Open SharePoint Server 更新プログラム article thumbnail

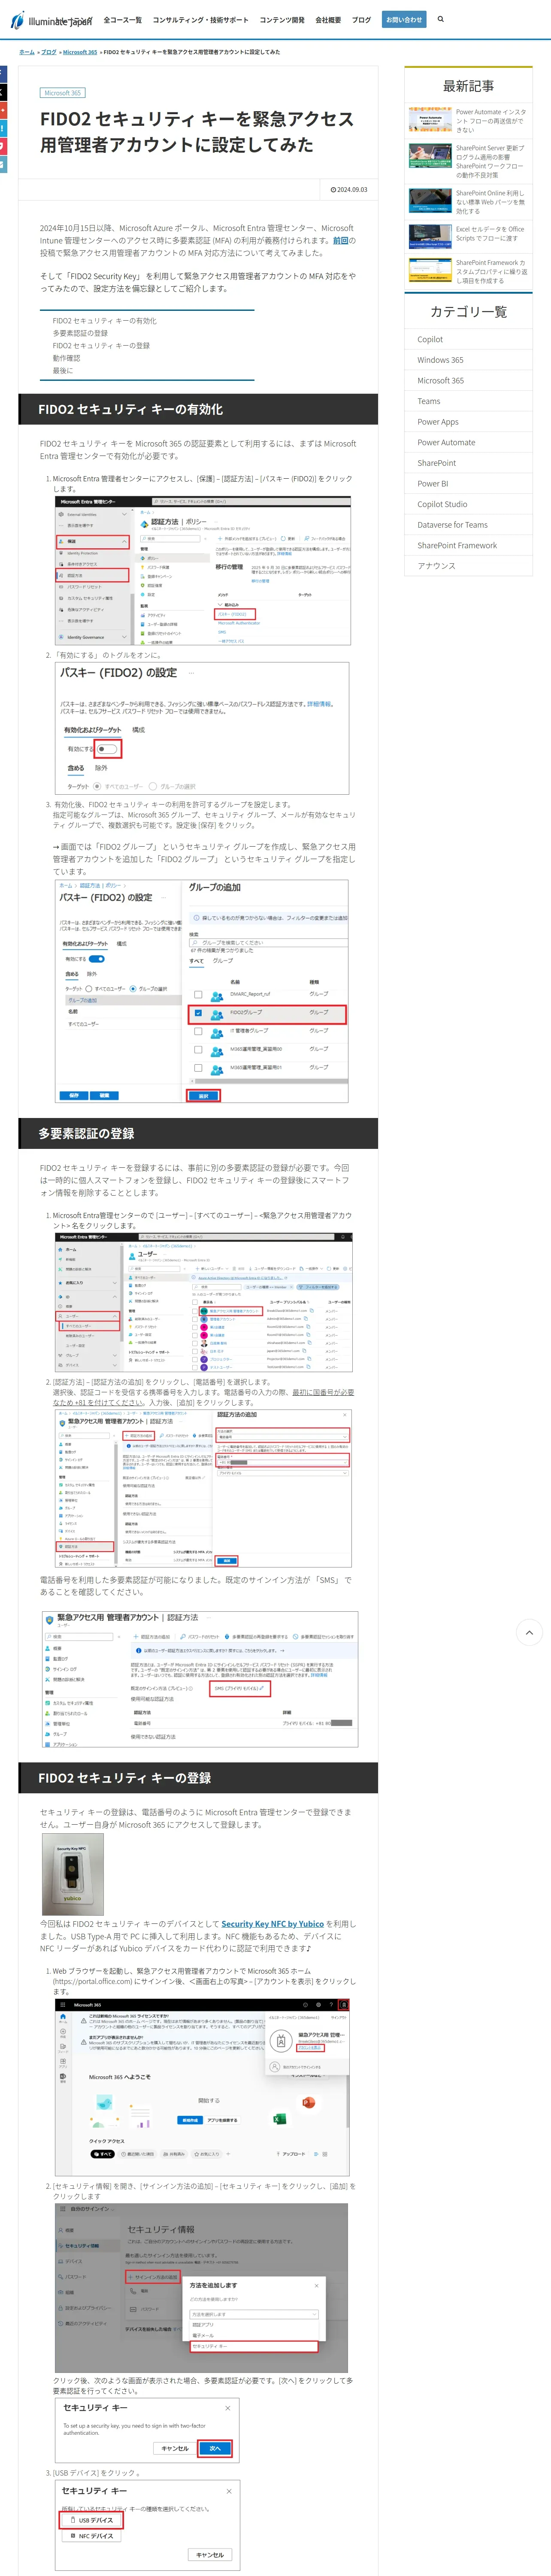[430, 156]
